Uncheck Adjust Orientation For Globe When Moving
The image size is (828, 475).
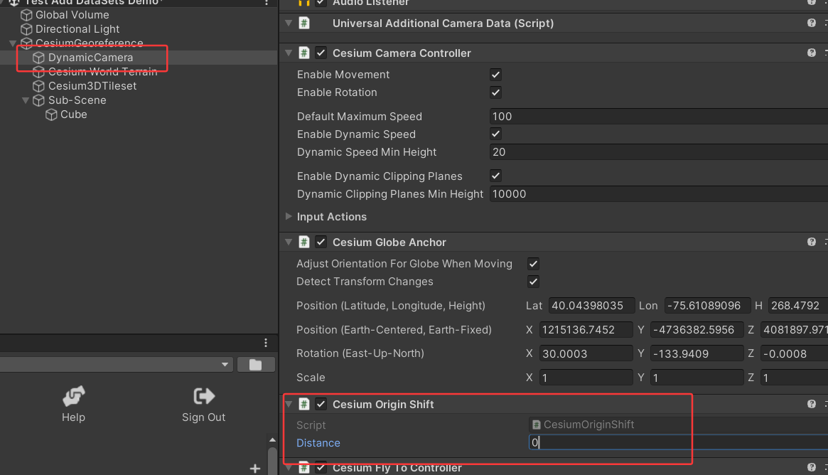[x=533, y=265]
